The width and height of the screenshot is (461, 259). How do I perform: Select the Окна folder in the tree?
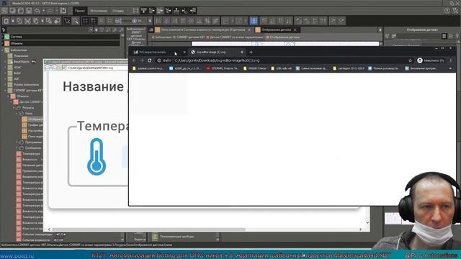pos(29,114)
